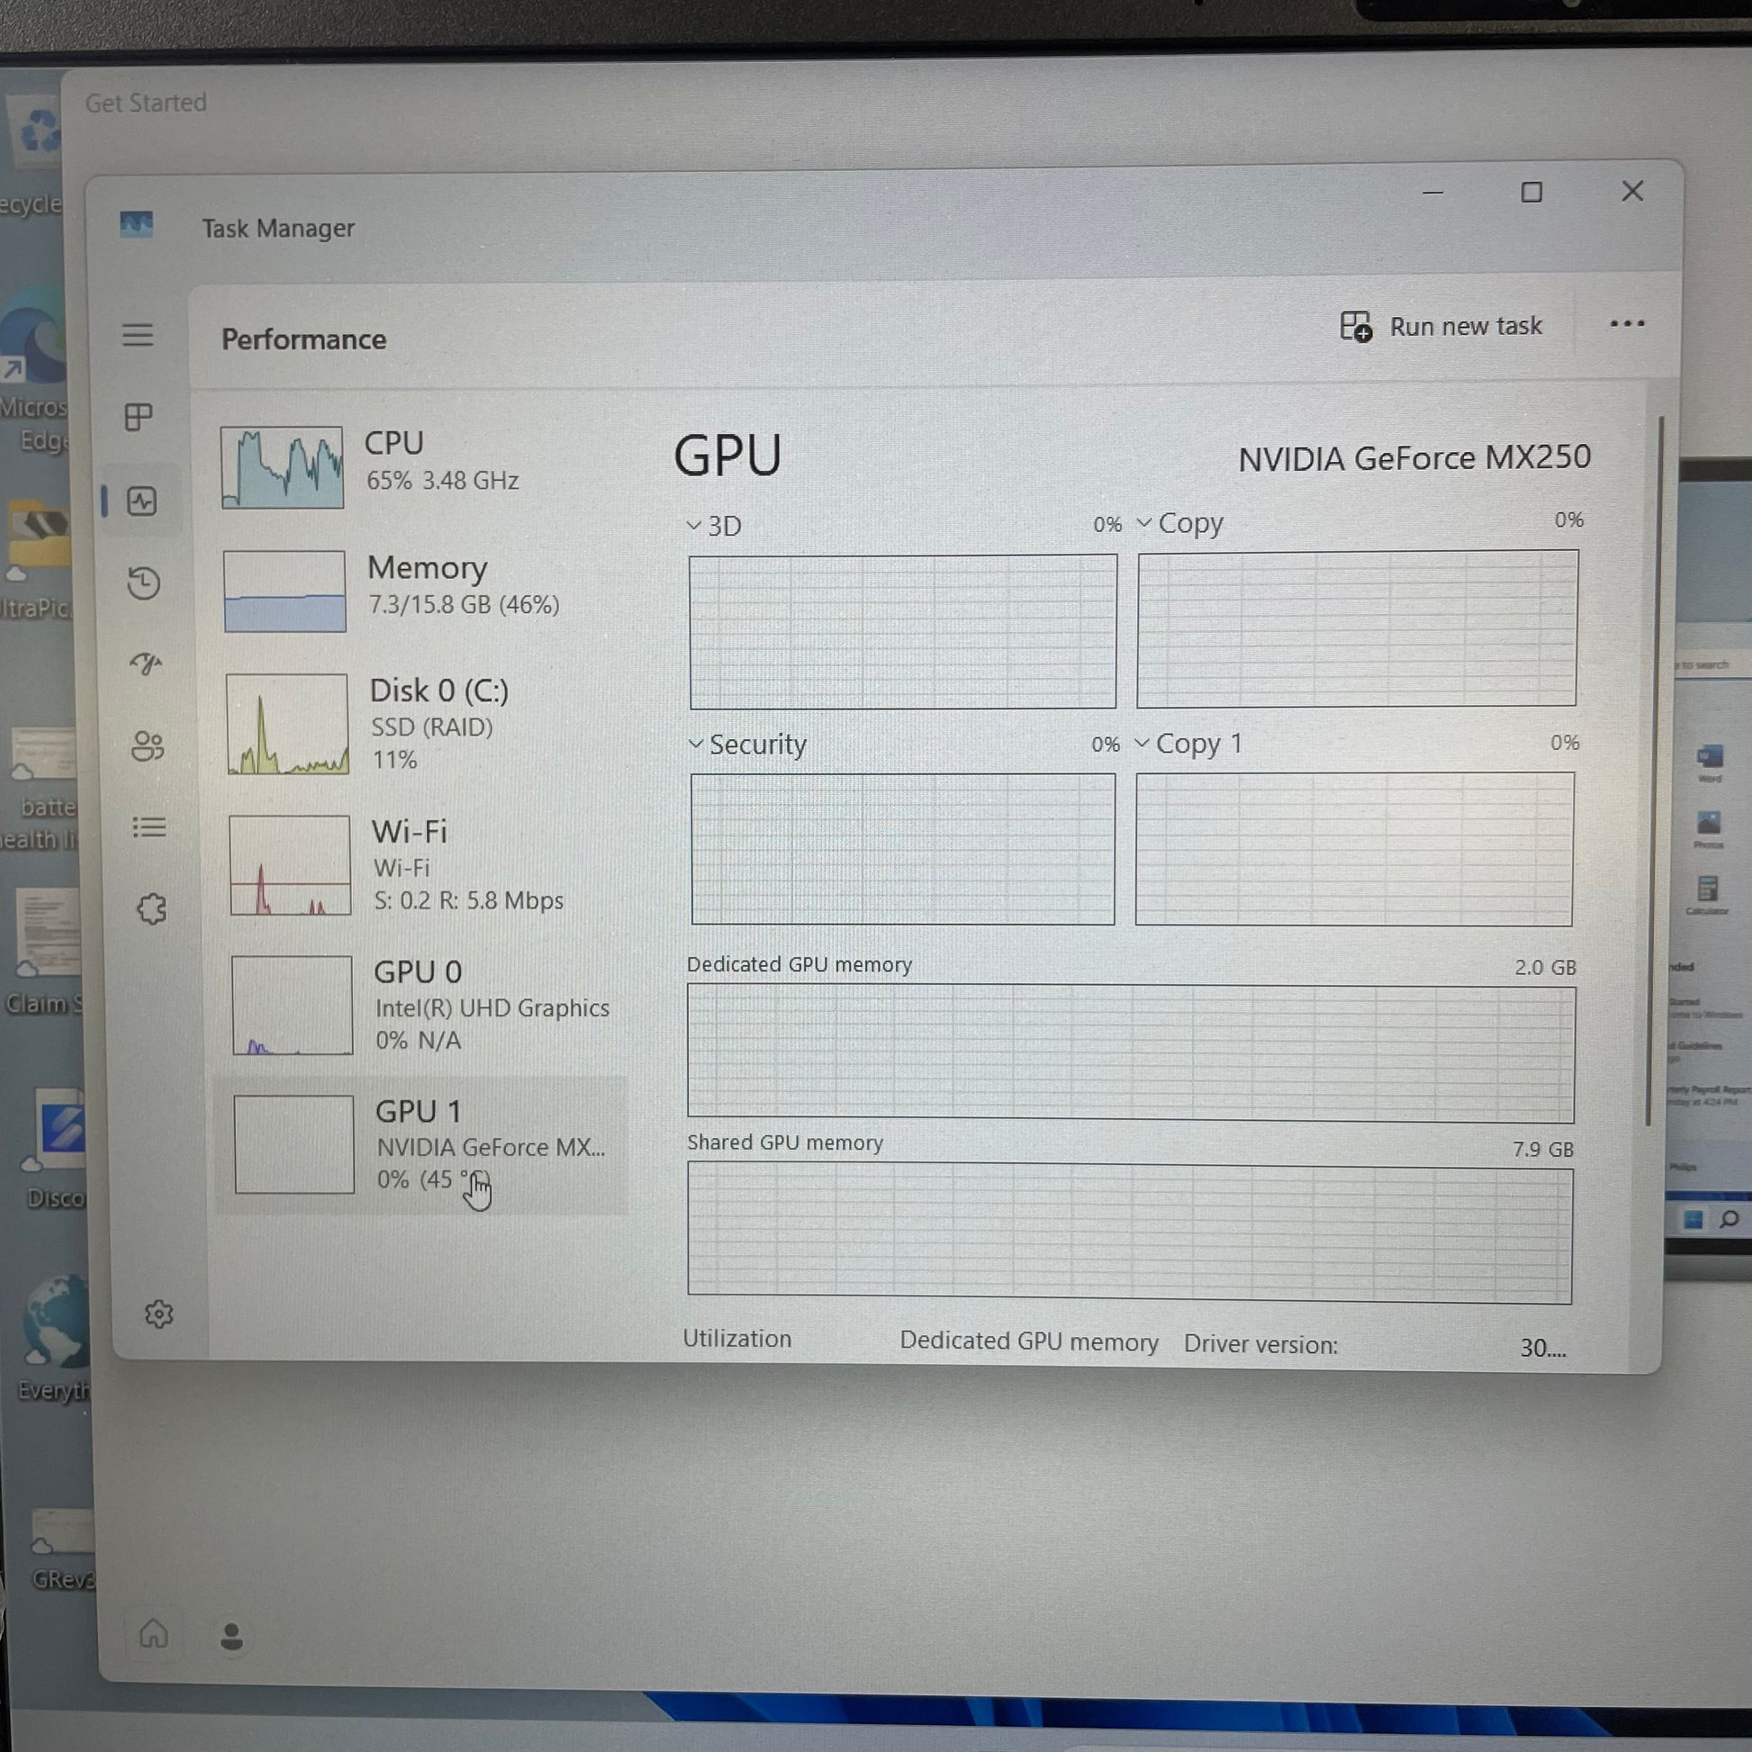Open Startup apps speedometer icon
The image size is (1752, 1752).
pos(146,664)
